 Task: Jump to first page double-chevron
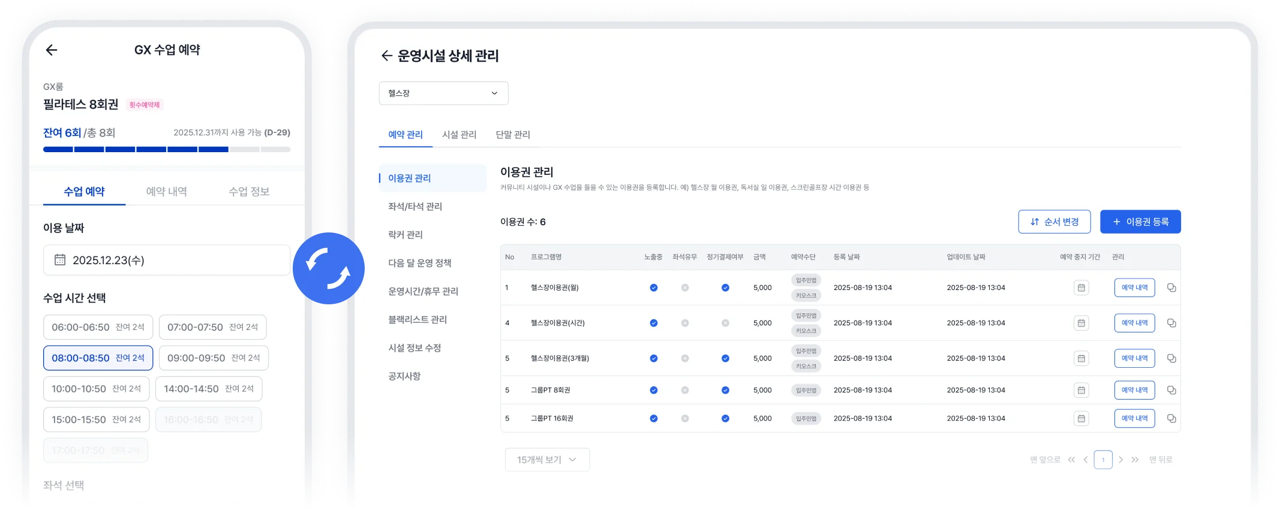1071,459
